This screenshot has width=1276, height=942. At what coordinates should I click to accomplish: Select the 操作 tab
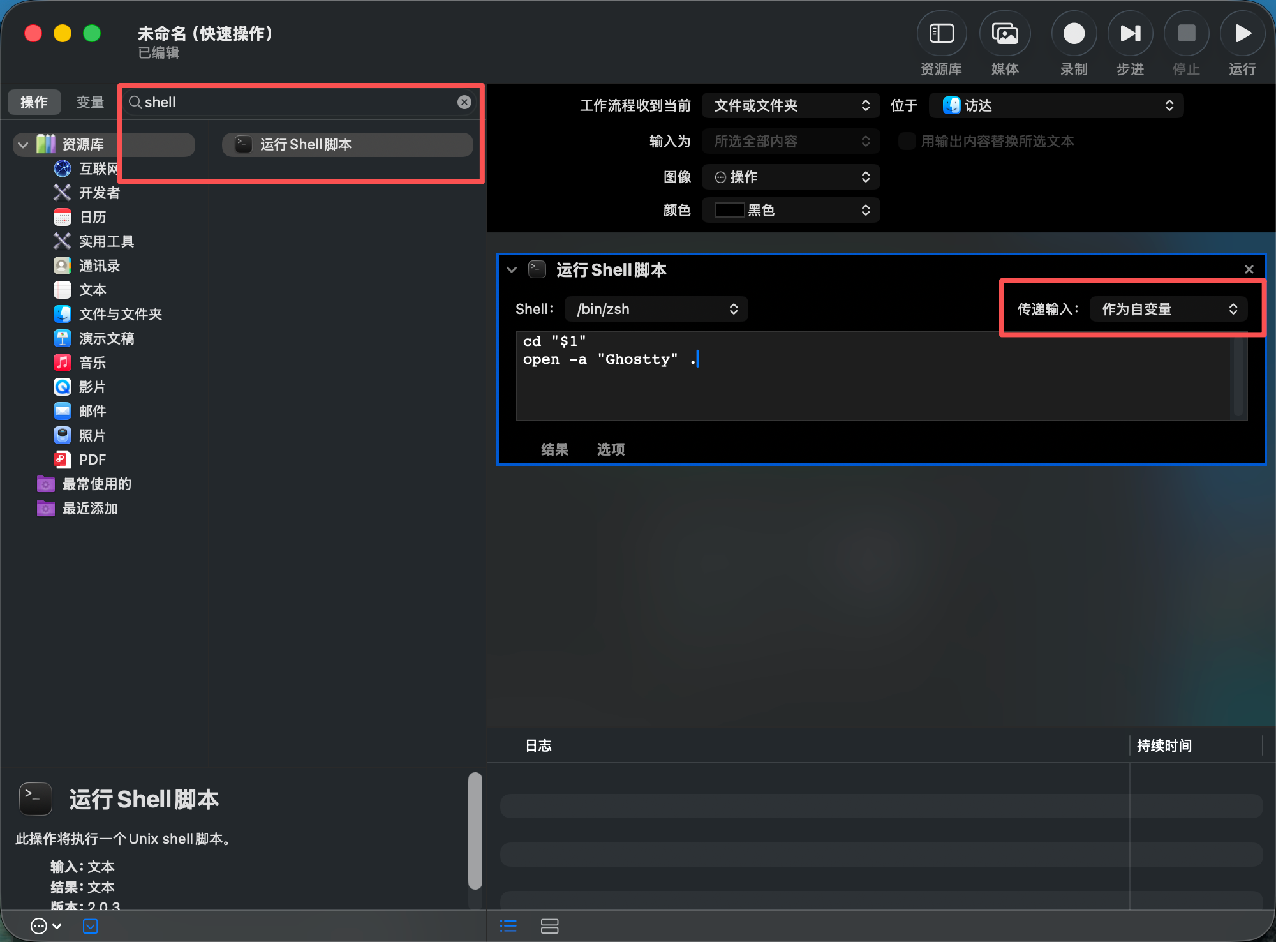[34, 102]
